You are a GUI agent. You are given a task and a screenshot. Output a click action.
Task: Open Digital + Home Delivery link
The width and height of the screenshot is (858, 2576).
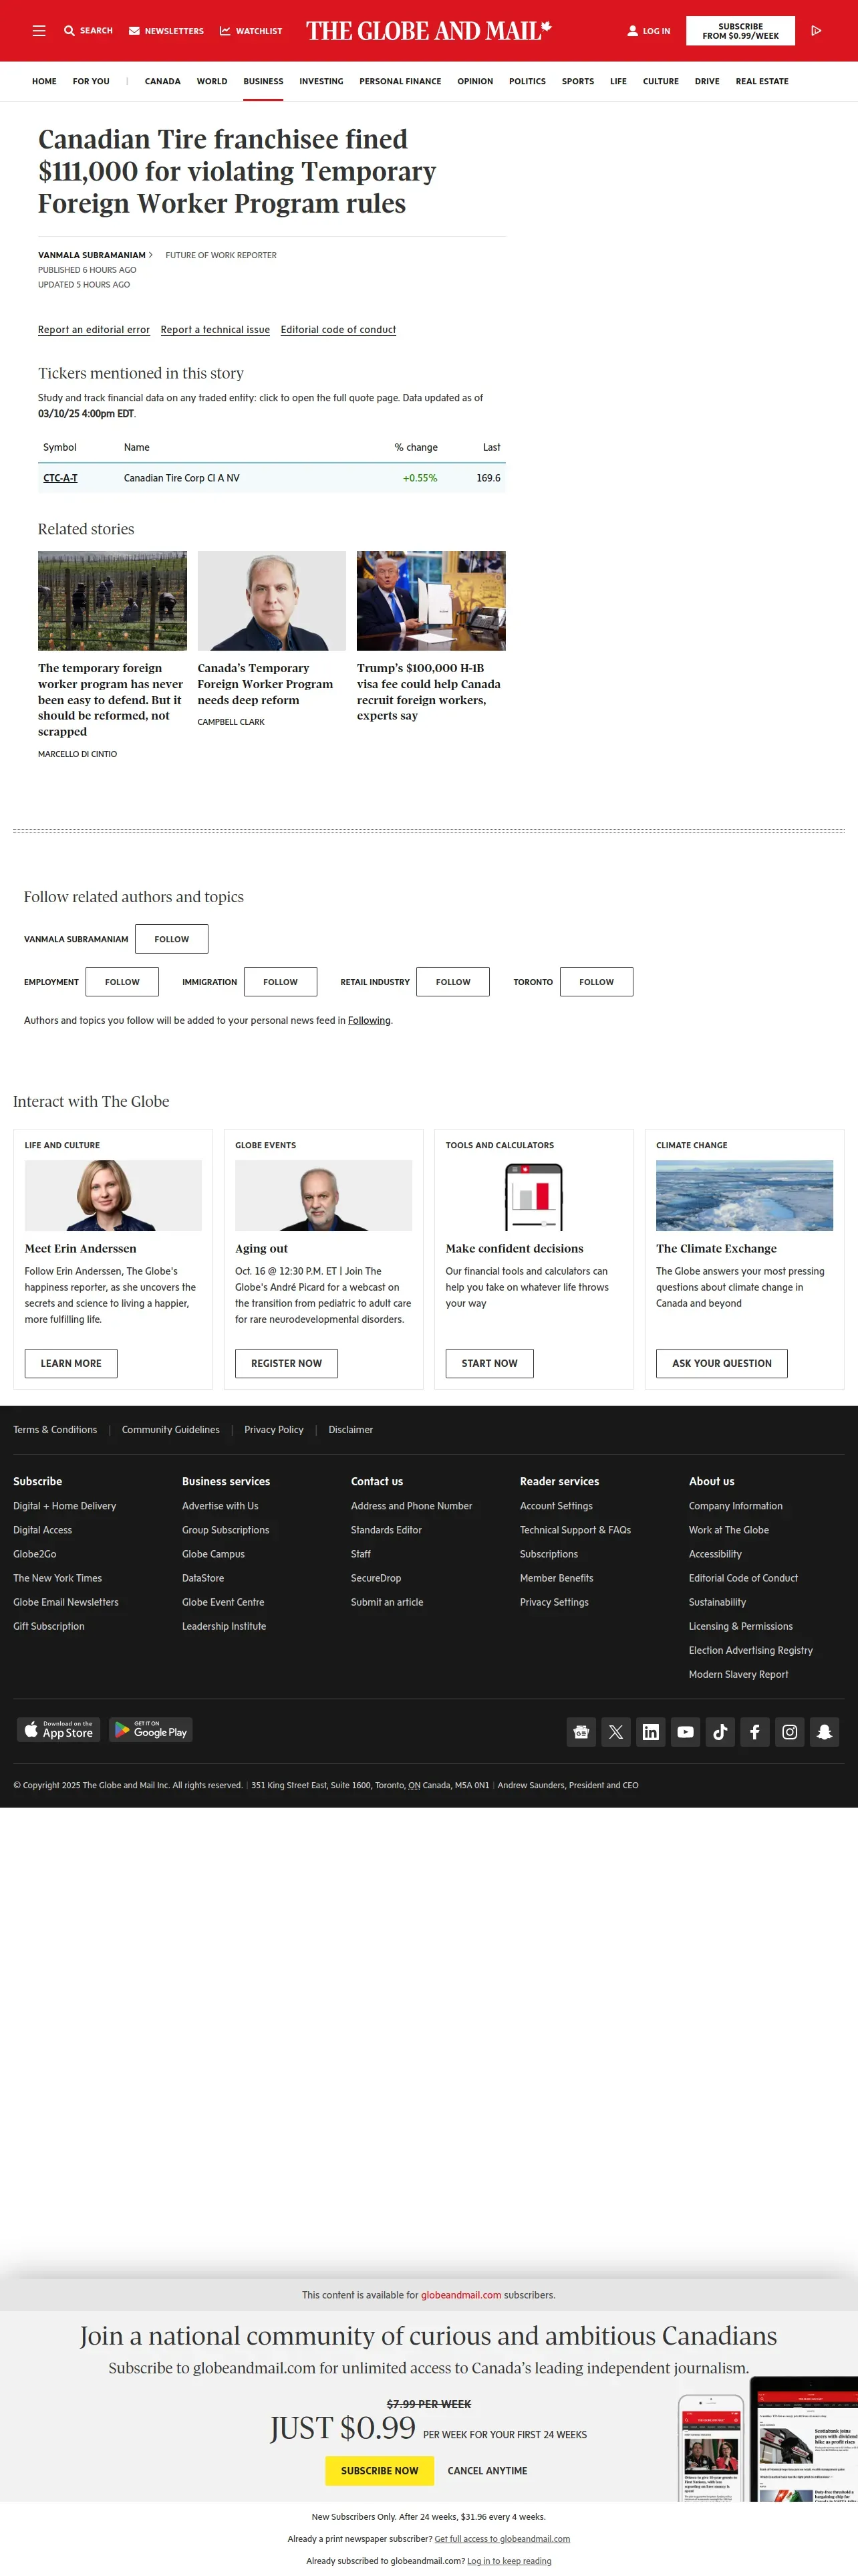point(65,1506)
